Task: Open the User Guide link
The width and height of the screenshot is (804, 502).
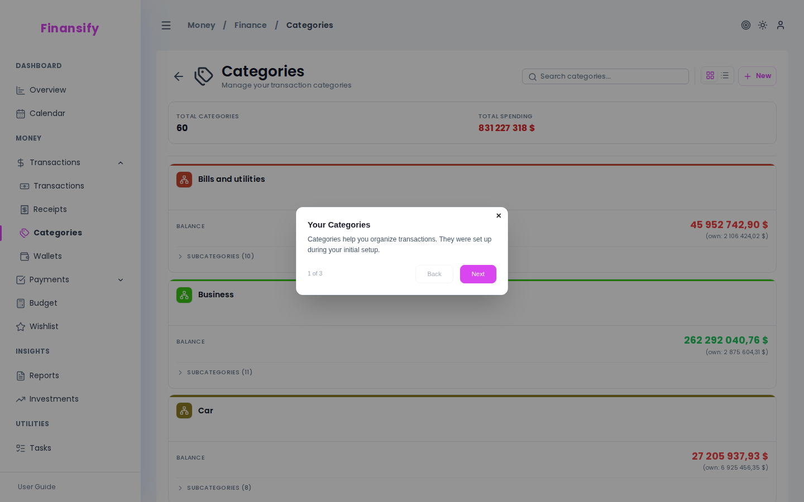Action: 37,487
